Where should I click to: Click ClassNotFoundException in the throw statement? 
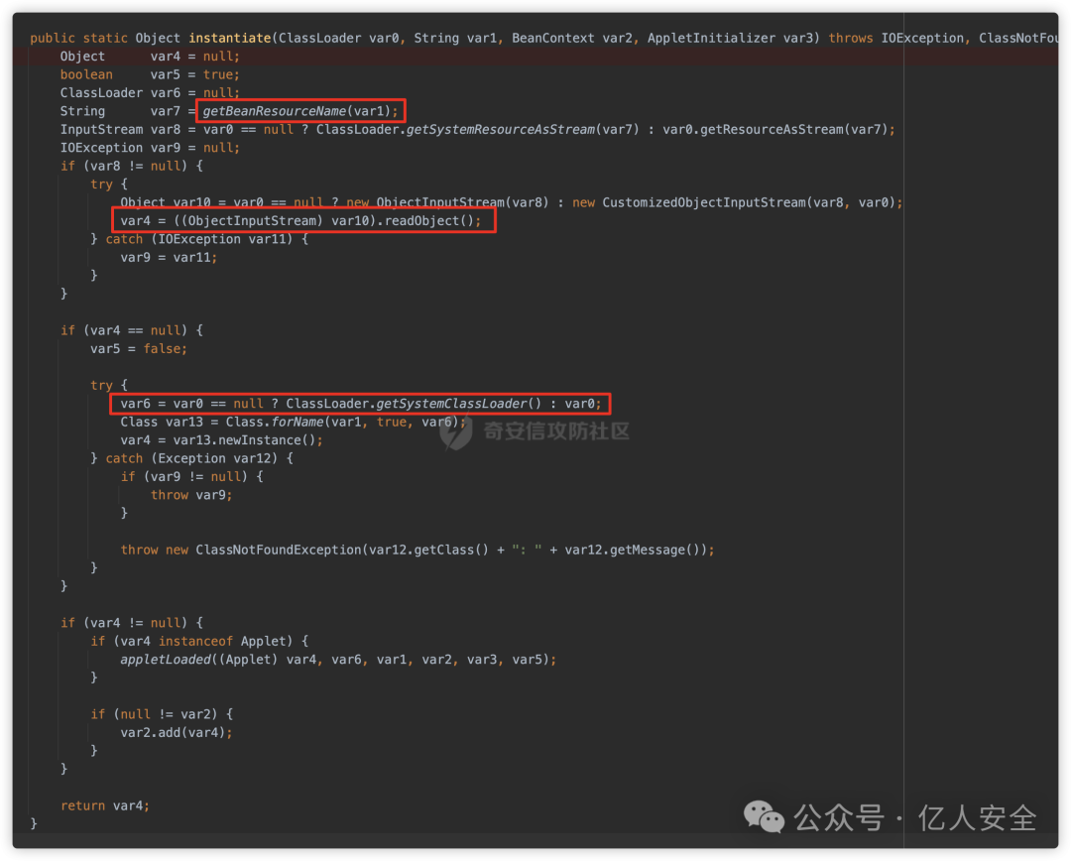(278, 550)
